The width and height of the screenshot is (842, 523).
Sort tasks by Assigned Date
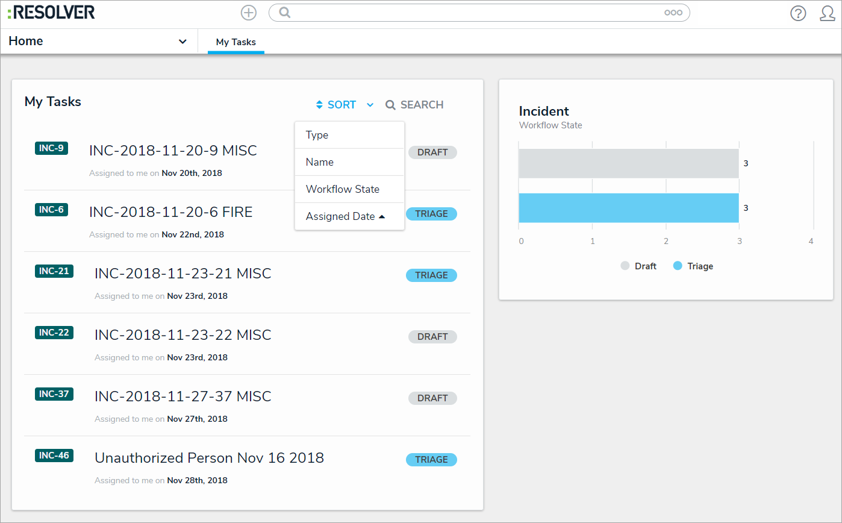click(x=349, y=216)
